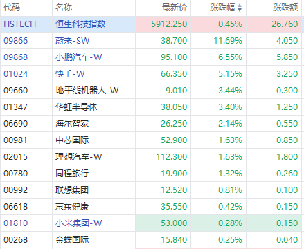Viewport: 304px width, 249px height.
Task: Open stock code 09866 link
Action: (x=15, y=41)
